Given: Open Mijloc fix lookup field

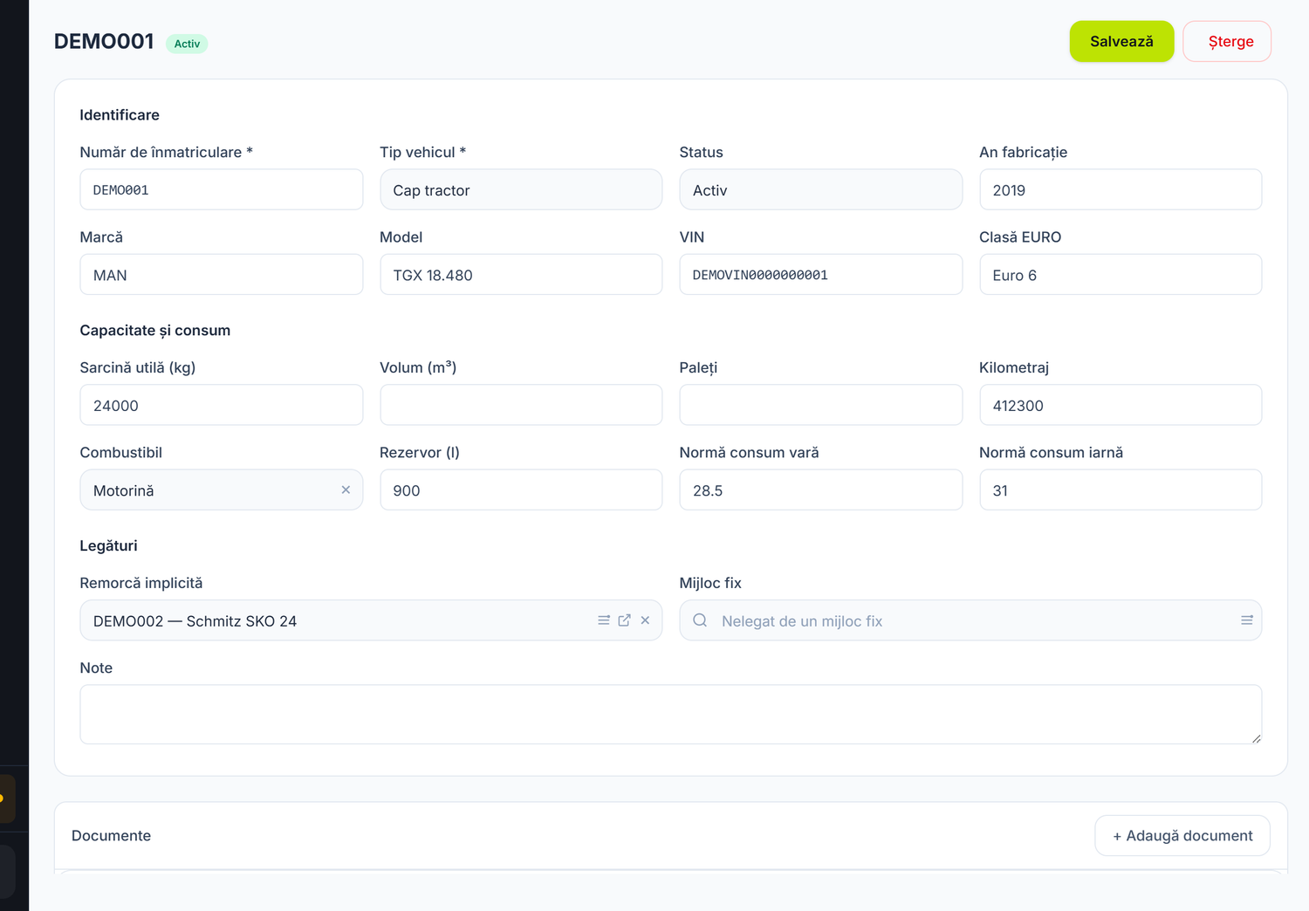Looking at the screenshot, I should 970,620.
